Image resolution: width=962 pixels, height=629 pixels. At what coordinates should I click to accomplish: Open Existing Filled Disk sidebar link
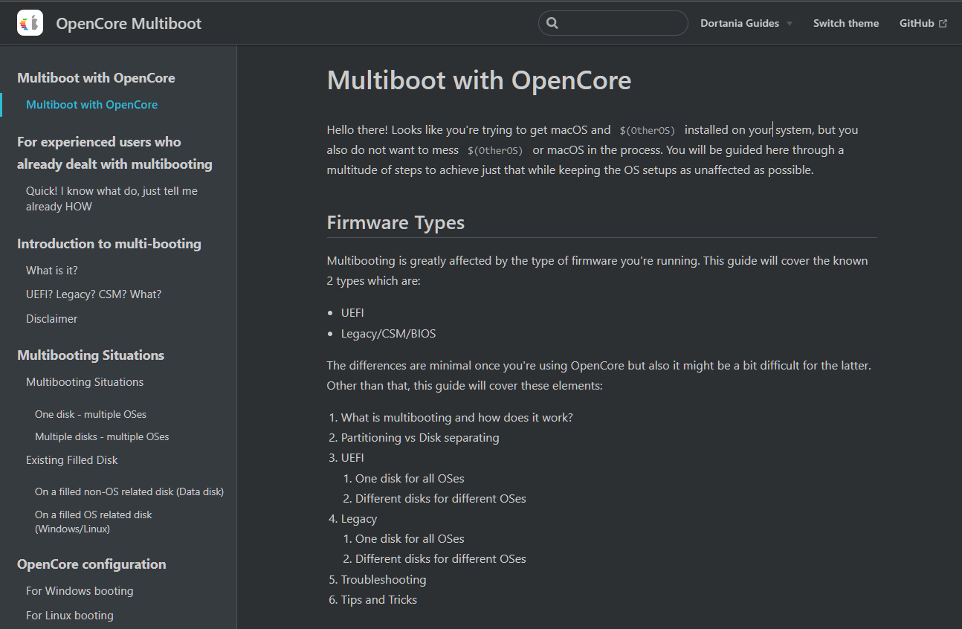72,460
